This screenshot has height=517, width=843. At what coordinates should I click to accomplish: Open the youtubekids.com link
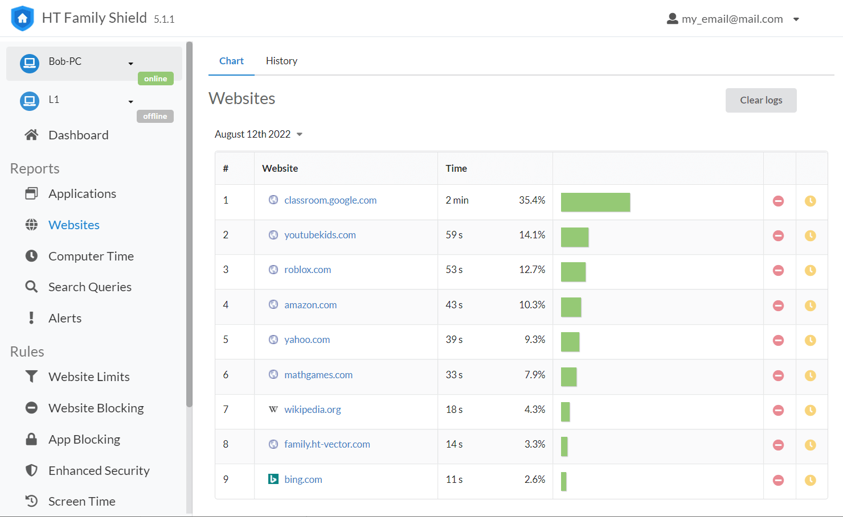[320, 235]
